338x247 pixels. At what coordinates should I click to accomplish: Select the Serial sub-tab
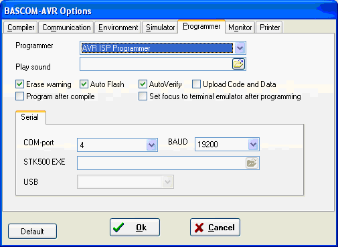(30, 117)
